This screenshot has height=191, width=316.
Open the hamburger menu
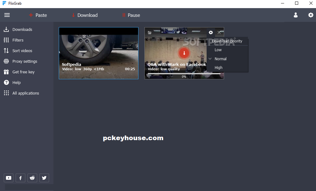click(7, 15)
